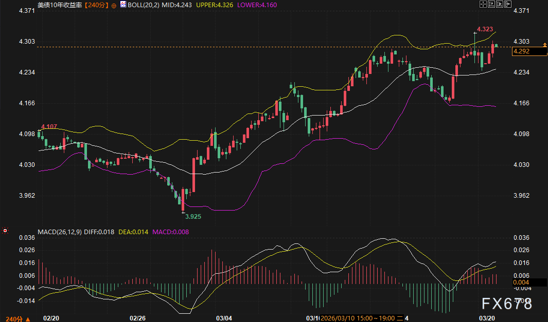Click the orange circled-plus icon beside 240分
The height and width of the screenshot is (322, 548).
(114, 5)
